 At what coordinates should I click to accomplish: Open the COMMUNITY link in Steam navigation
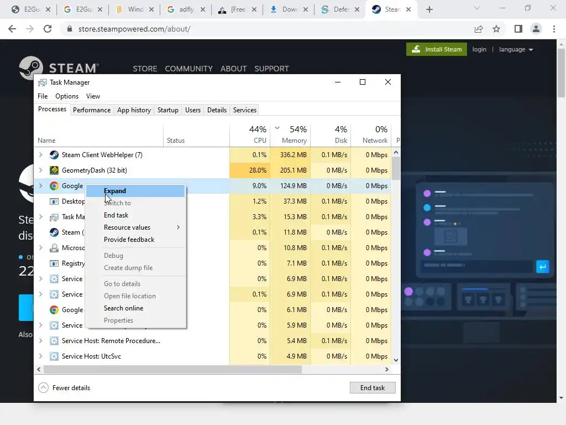click(189, 69)
